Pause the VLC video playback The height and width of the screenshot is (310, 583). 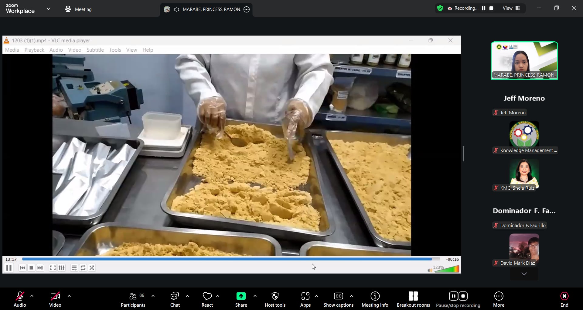(x=9, y=268)
